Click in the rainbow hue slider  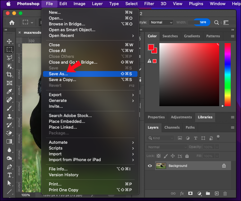pyautogui.click(x=228, y=74)
